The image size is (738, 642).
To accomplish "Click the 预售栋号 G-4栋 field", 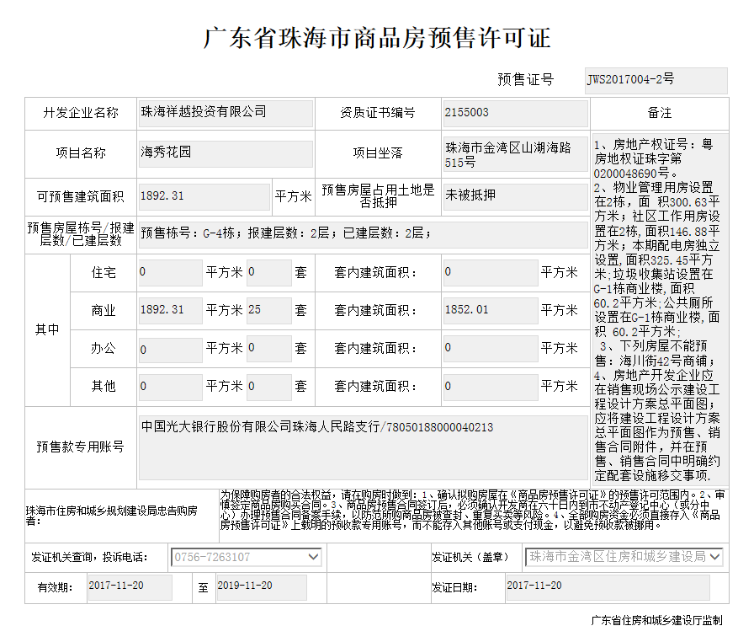I will [362, 233].
